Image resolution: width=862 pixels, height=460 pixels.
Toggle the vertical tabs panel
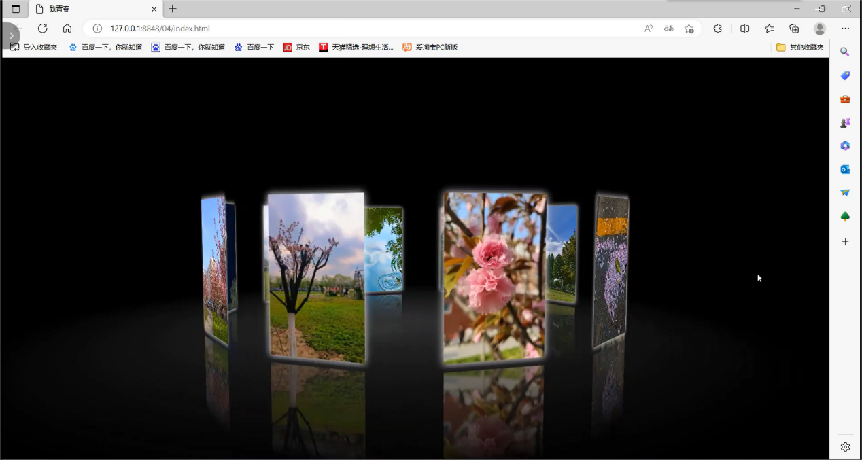(16, 9)
